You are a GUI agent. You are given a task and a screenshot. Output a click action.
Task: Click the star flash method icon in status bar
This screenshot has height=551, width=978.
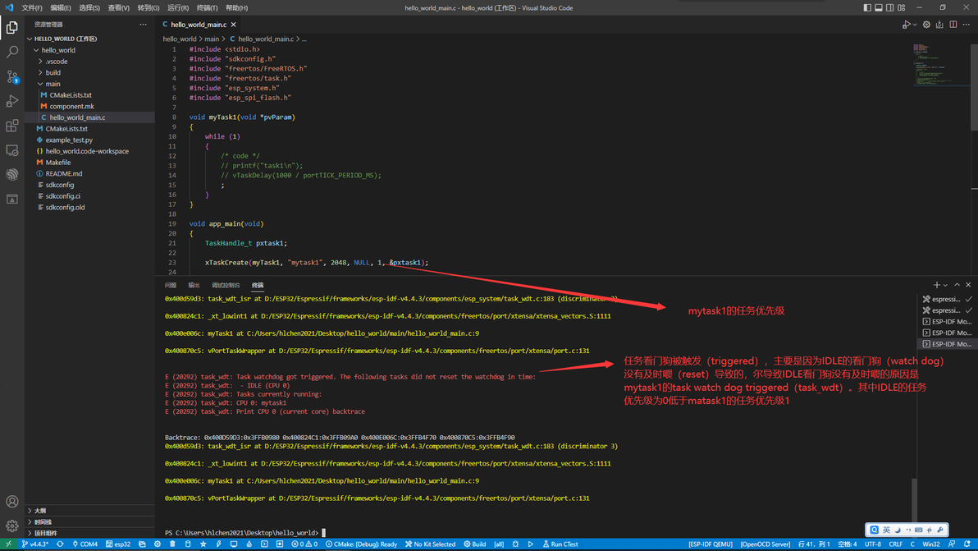pyautogui.click(x=203, y=544)
